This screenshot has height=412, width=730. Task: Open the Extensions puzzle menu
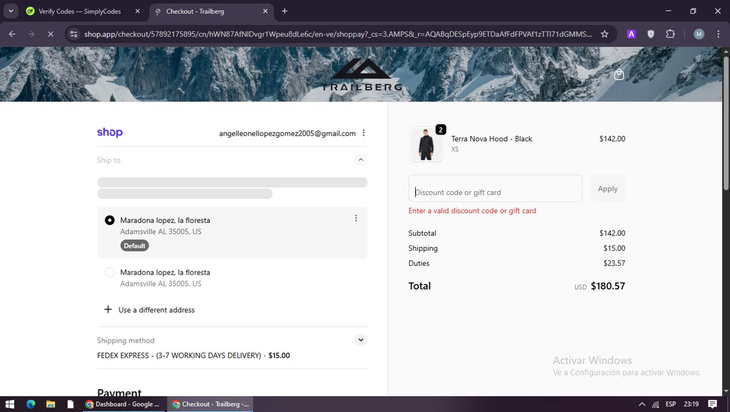click(x=670, y=34)
